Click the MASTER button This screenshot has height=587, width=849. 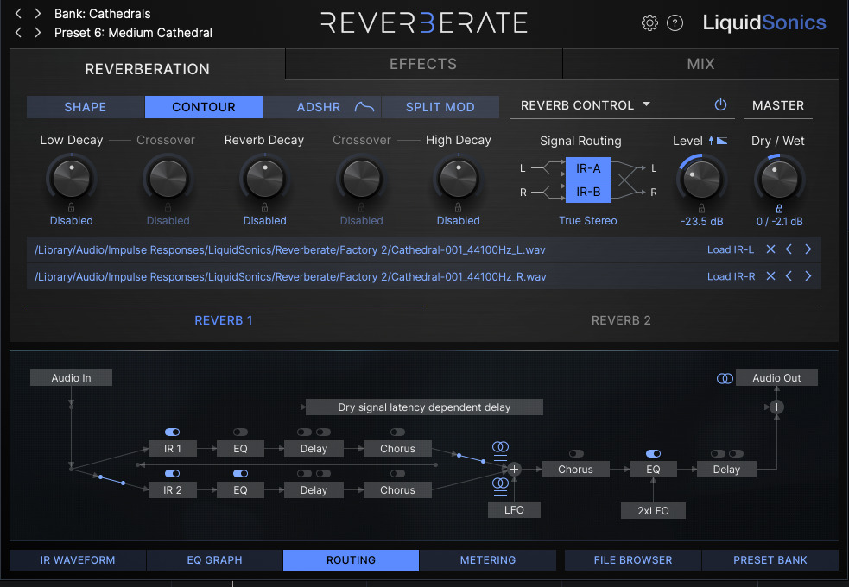(778, 105)
